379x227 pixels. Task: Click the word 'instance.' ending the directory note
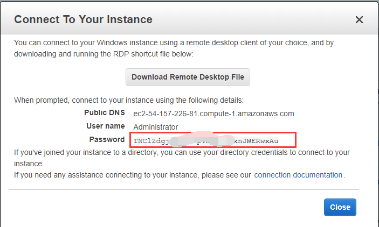[29, 163]
